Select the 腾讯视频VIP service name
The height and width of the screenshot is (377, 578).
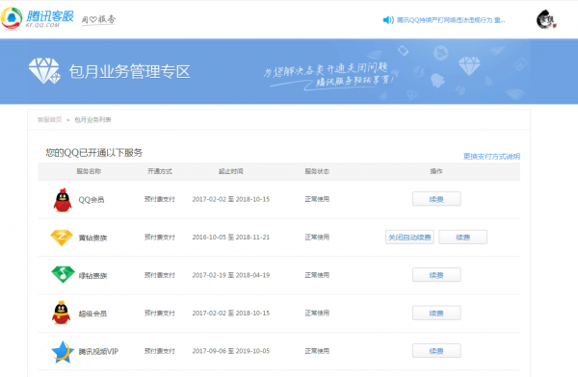[x=98, y=352]
